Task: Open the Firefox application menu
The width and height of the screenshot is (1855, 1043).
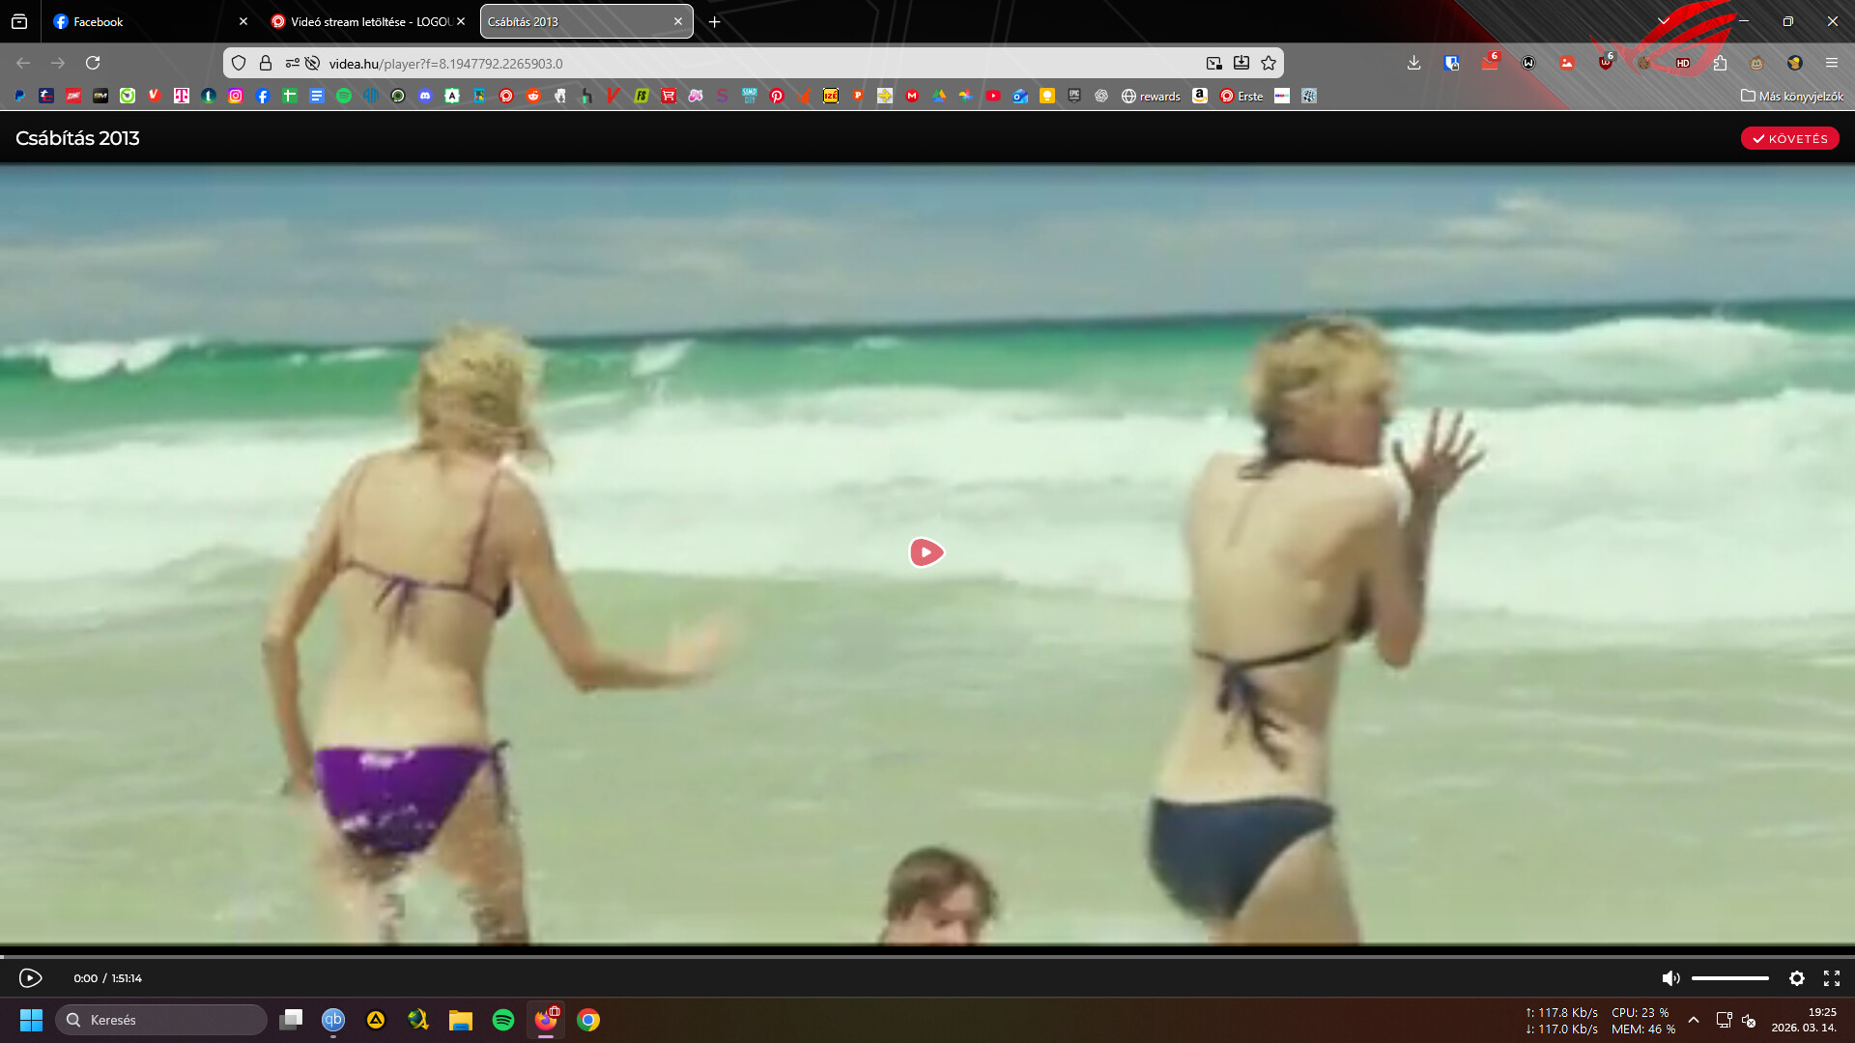Action: pyautogui.click(x=1831, y=64)
